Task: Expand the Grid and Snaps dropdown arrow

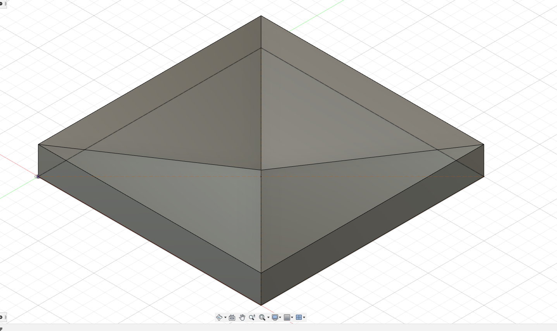Action: coord(292,318)
